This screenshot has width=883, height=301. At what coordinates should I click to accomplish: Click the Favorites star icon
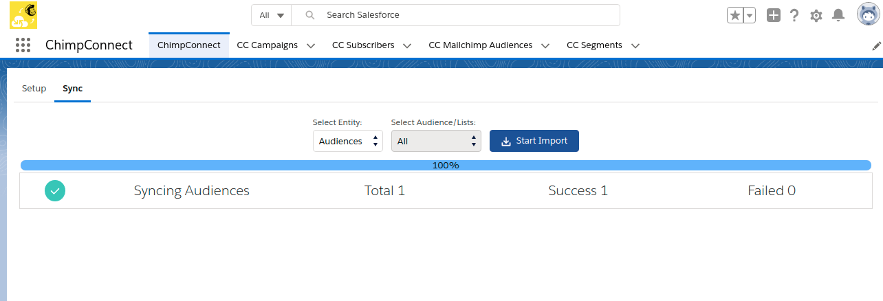(x=735, y=15)
